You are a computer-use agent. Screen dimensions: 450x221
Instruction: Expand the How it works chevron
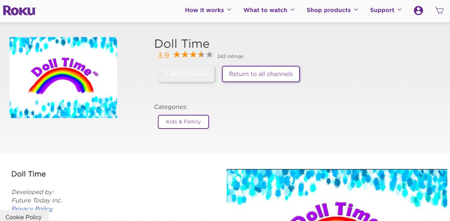coord(229,10)
